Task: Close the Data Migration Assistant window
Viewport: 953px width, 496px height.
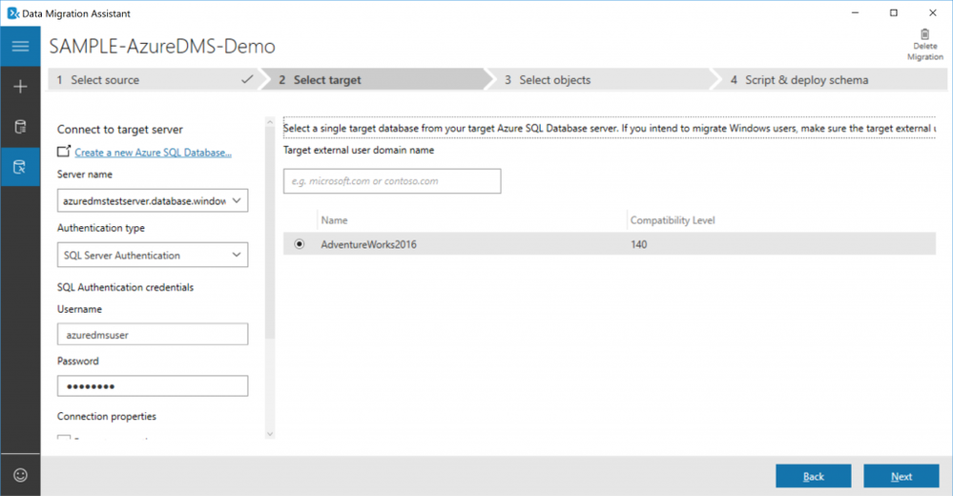Action: [x=932, y=12]
